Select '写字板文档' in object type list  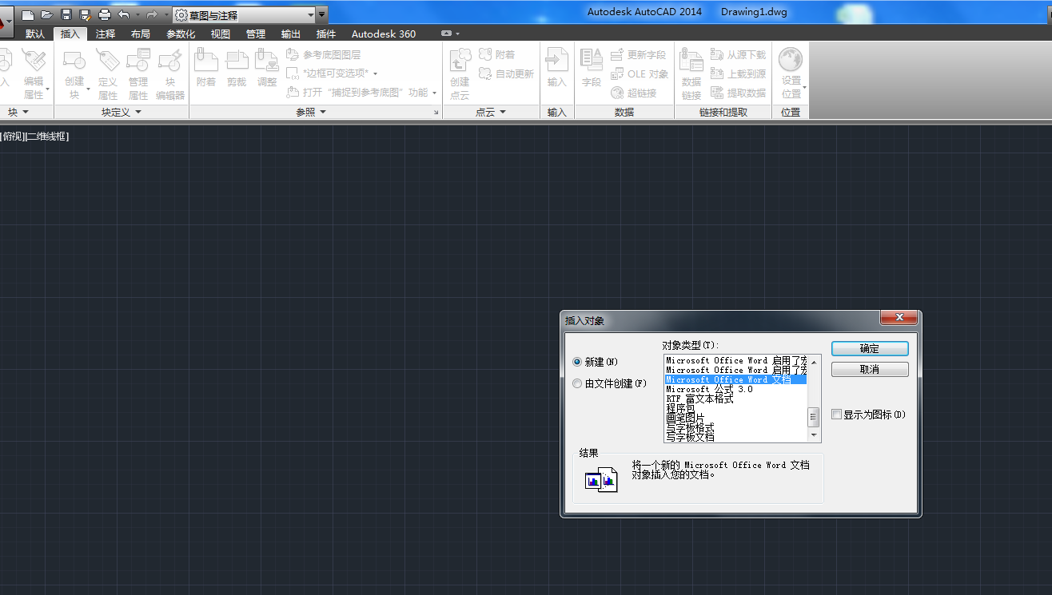[735, 437]
